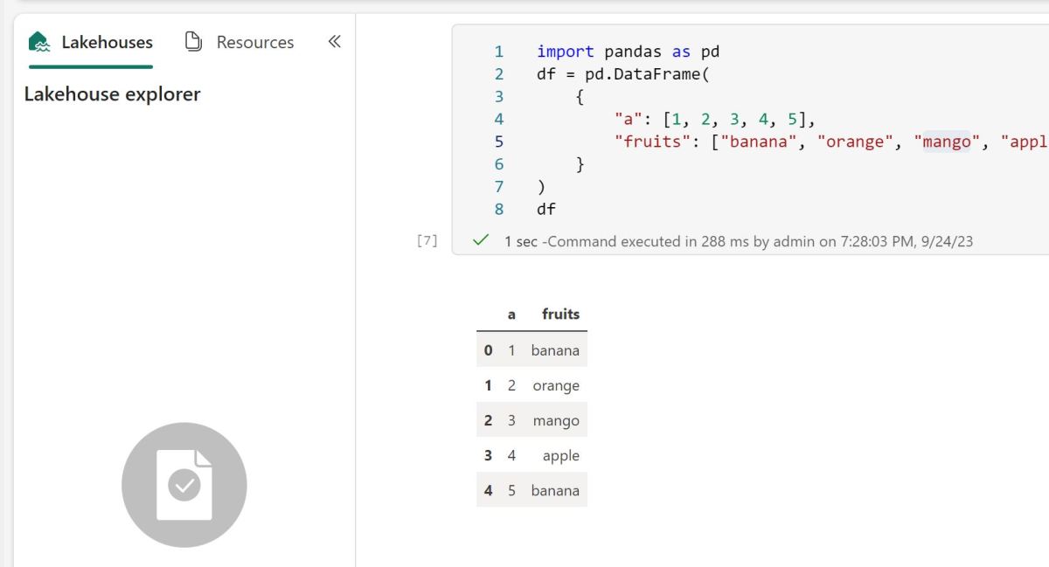Click the "Lakehouse explorer" heading

[112, 94]
